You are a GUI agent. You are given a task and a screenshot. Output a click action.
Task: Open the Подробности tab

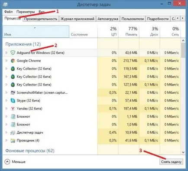[158, 19]
